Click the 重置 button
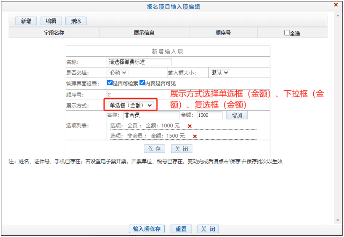 [181, 229]
